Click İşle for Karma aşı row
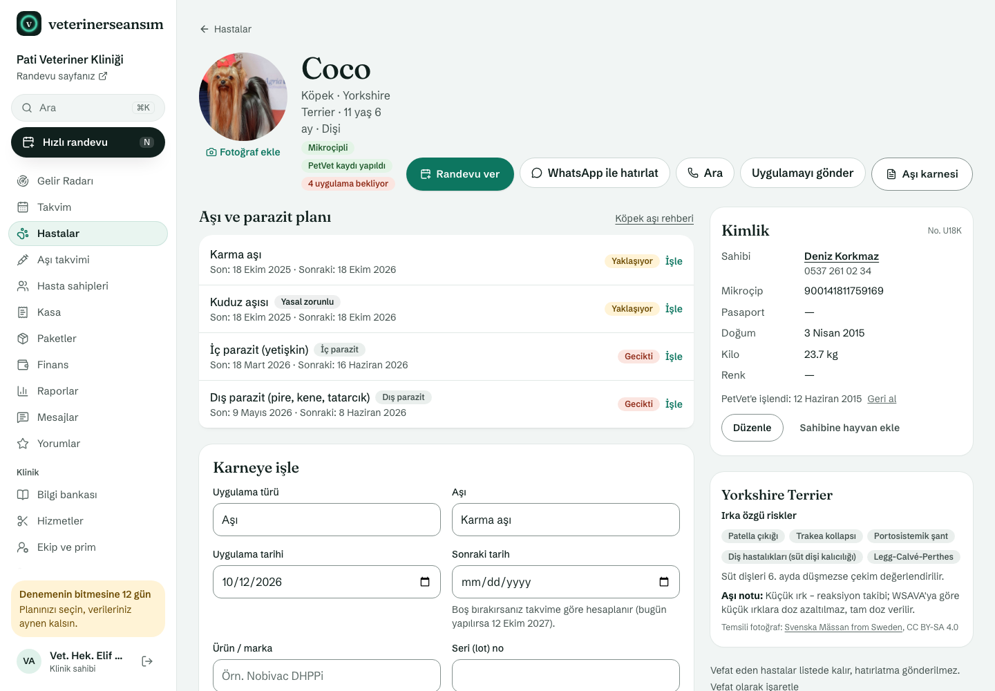Screen dimensions: 995x691 [674, 261]
